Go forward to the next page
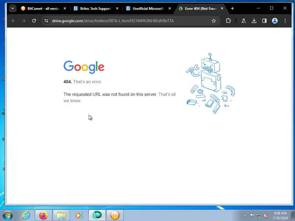Screen dimensions: 295x221 tap(24, 21)
